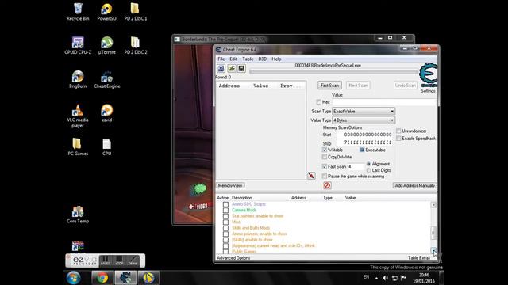This screenshot has height=285, width=508.
Task: Open the process list computer icon
Action: click(x=221, y=69)
